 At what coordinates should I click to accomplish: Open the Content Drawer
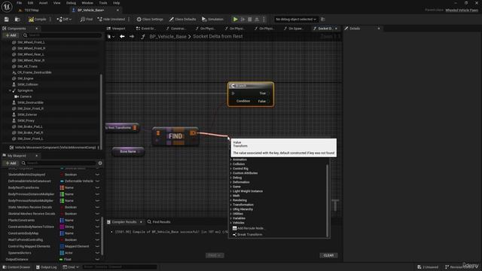pos(17,267)
